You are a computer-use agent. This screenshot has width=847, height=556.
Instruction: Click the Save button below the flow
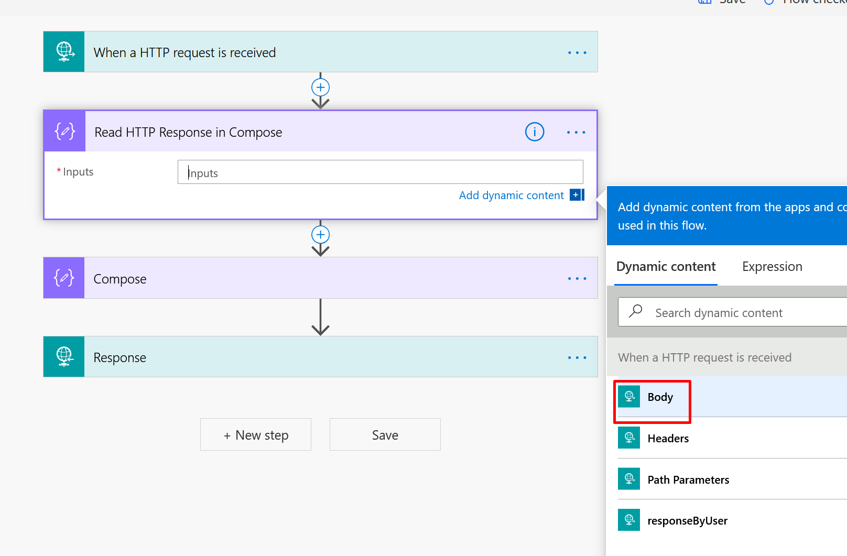pos(385,434)
